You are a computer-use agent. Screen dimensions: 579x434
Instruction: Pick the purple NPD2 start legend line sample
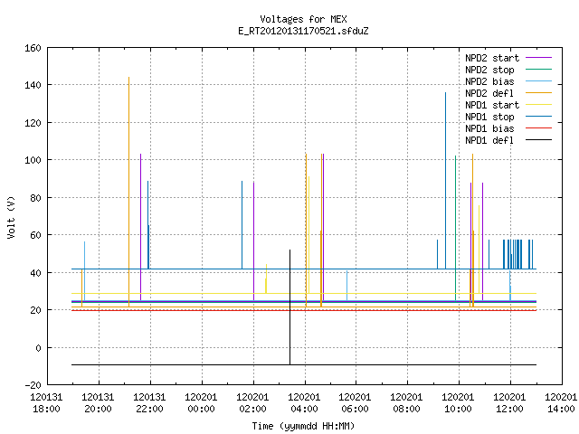(538, 58)
